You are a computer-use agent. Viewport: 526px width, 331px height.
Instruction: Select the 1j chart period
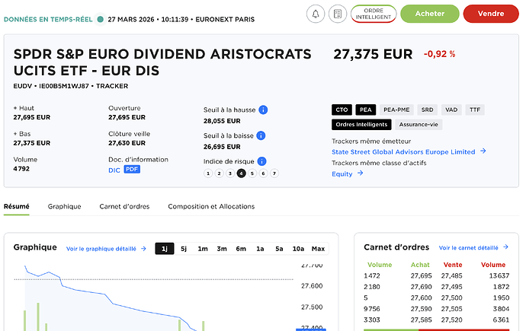(165, 249)
